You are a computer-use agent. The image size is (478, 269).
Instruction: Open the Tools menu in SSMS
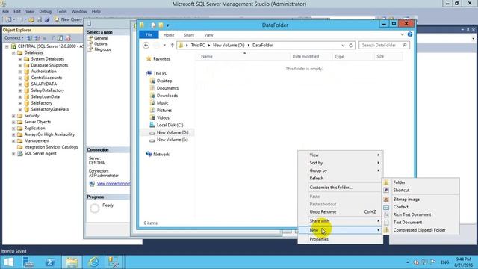(x=61, y=11)
